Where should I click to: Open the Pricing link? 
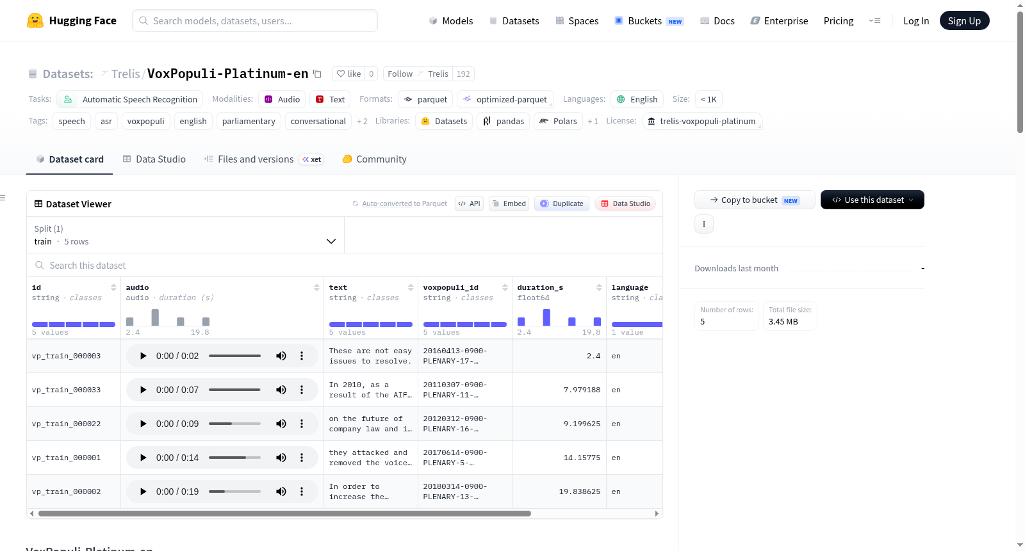(x=839, y=21)
